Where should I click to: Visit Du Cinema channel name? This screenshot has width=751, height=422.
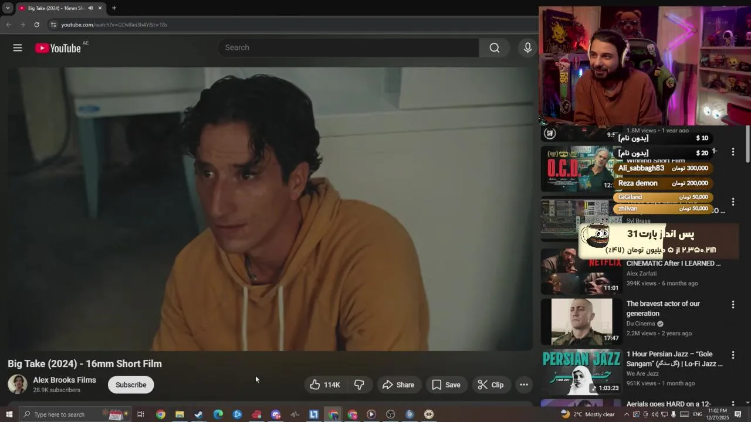[641, 324]
